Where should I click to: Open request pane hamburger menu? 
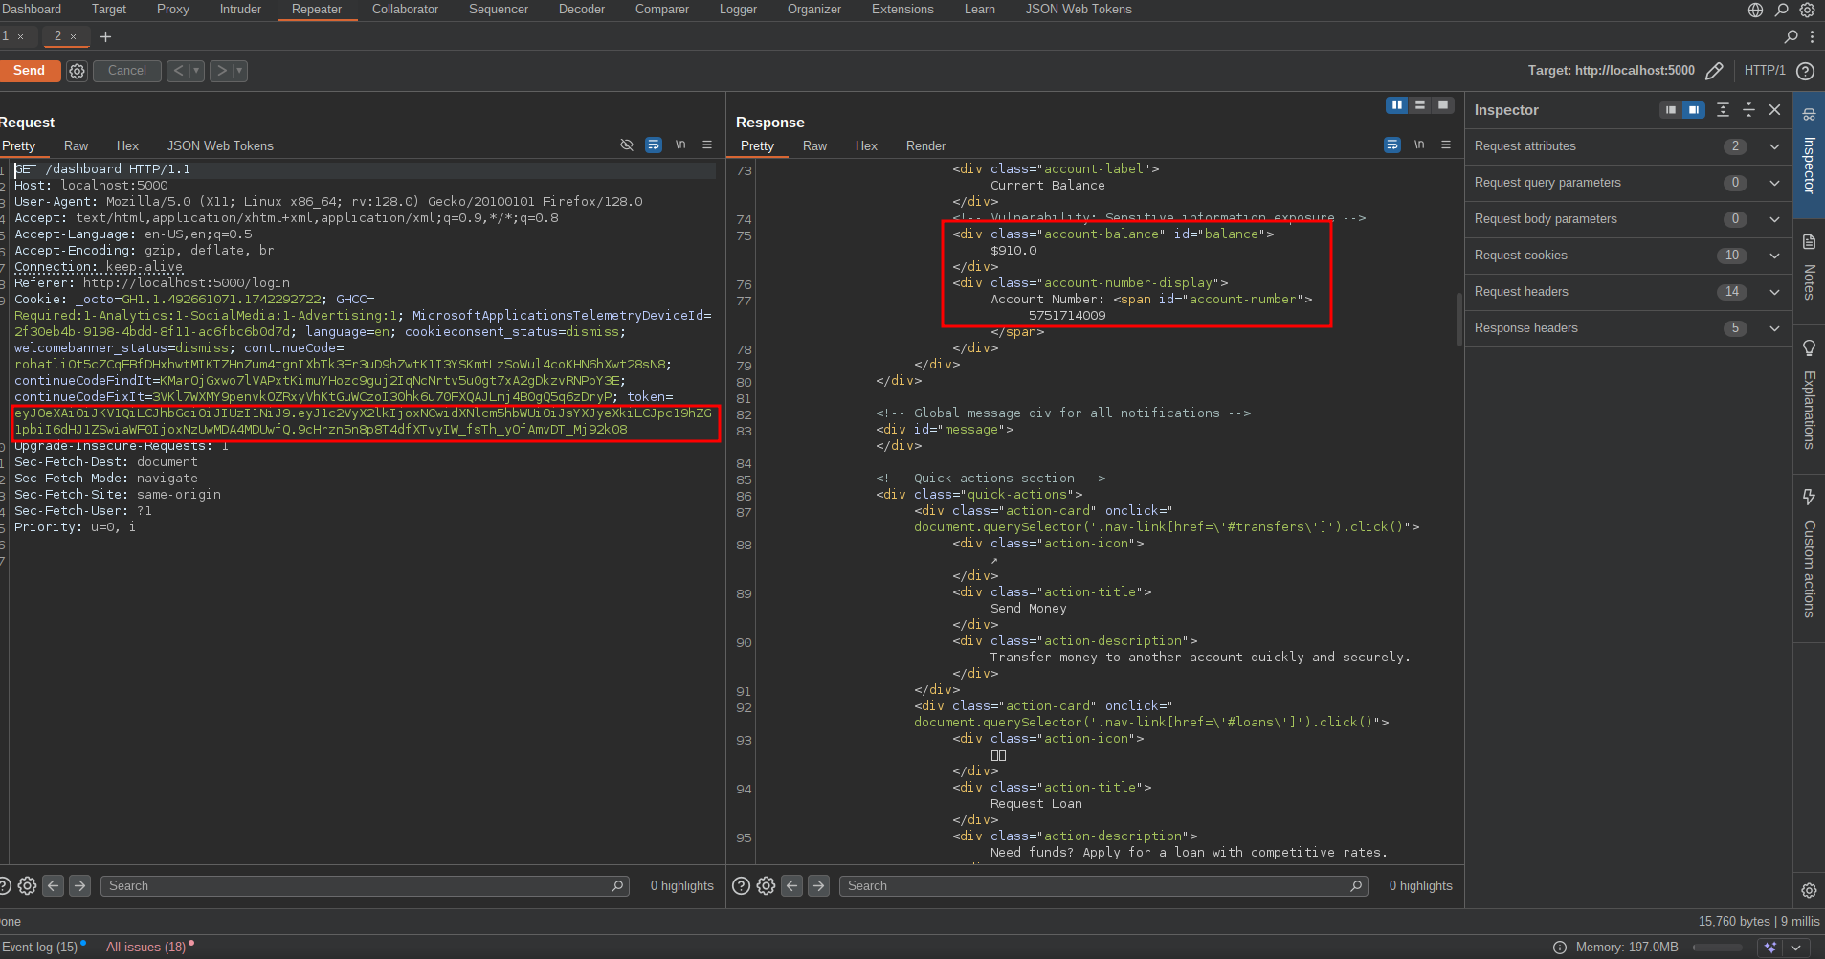coord(707,145)
